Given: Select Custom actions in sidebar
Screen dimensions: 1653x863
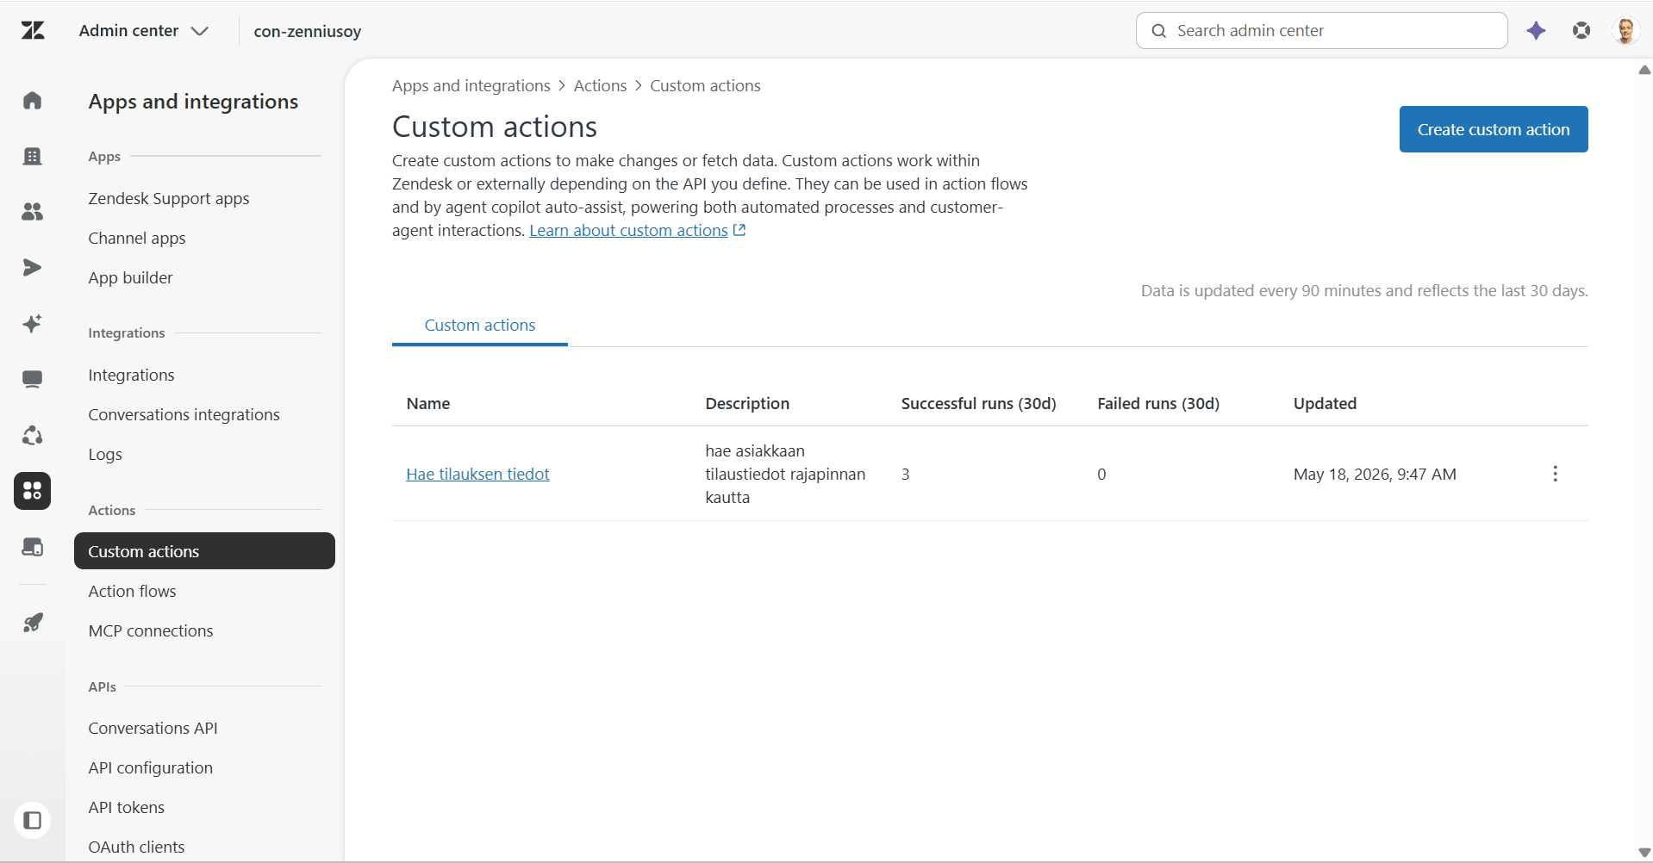Looking at the screenshot, I should click(x=204, y=551).
